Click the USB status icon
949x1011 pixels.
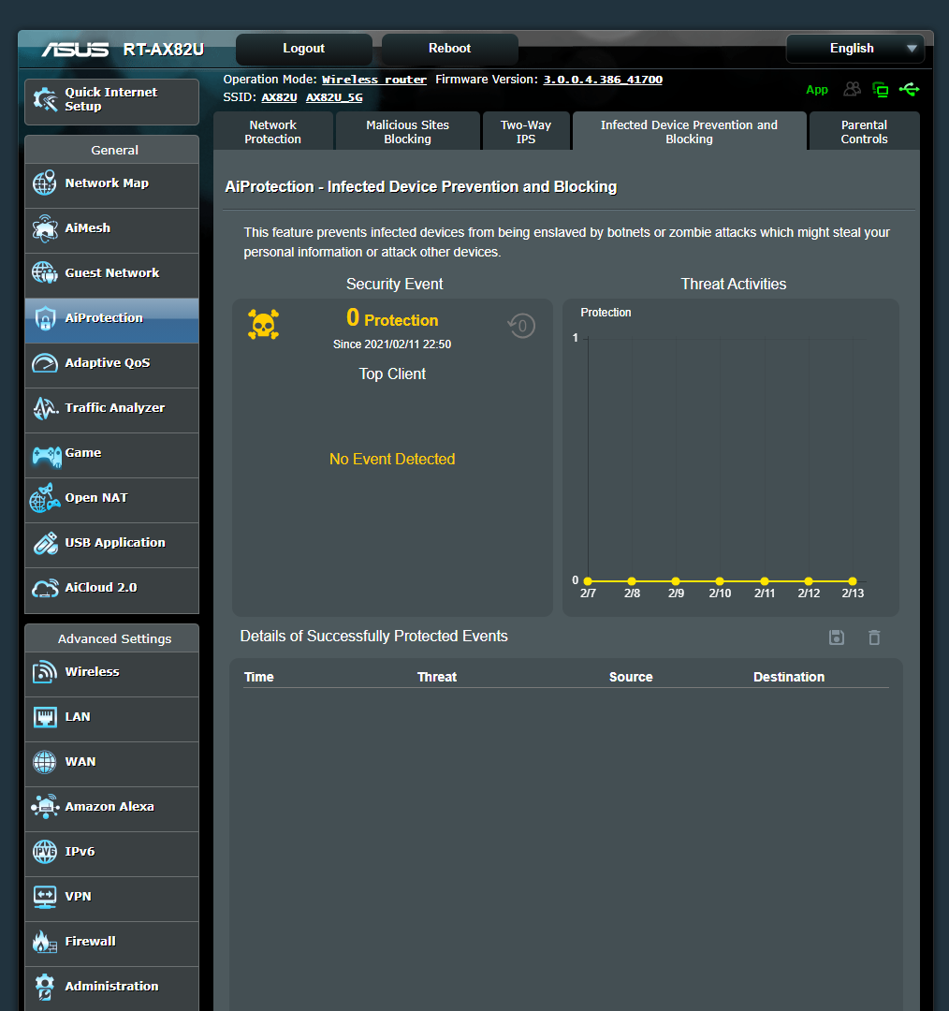click(x=909, y=89)
